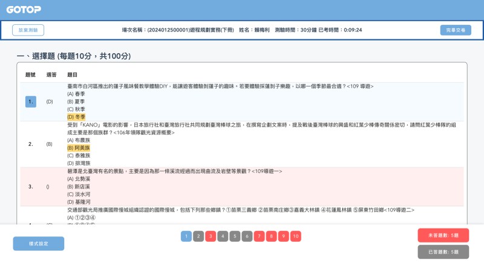Select highlighted answer (D) 冬季
This screenshot has width=484, height=263.
pos(76,117)
